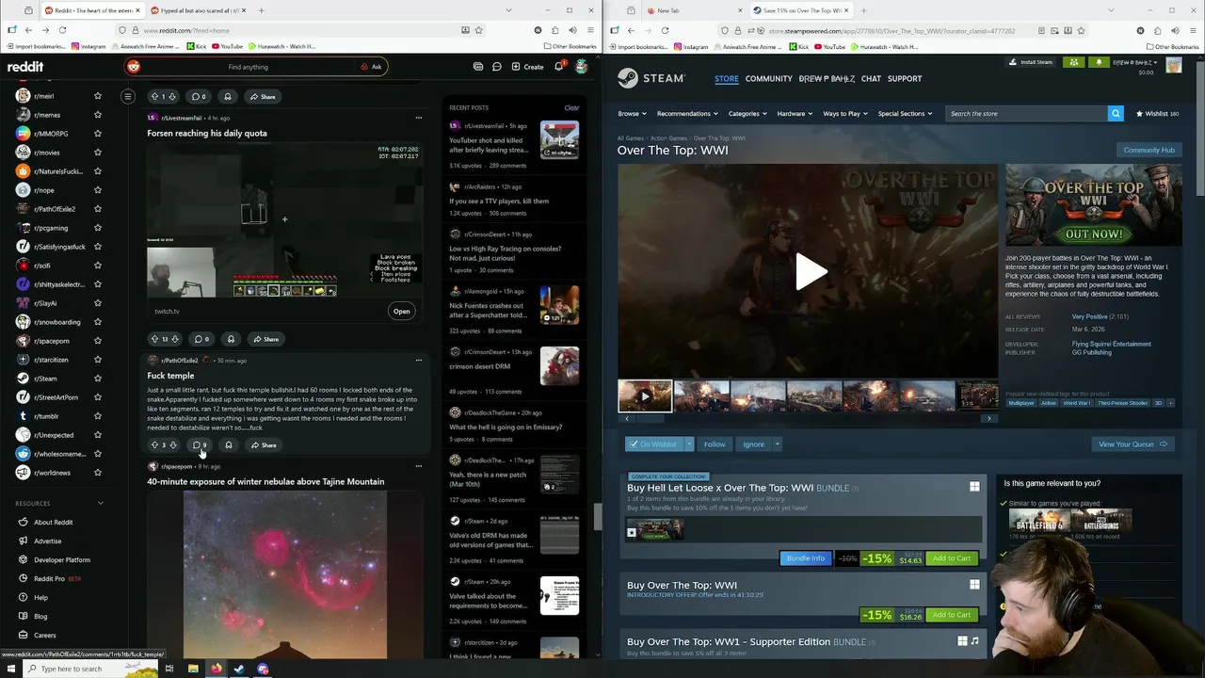Favorite r/MMORPG with star toggle
This screenshot has width=1205, height=678.
(x=97, y=134)
